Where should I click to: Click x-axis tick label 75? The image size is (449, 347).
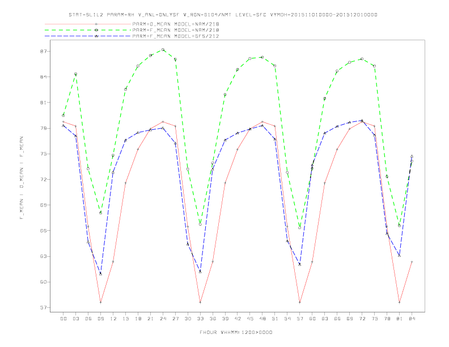click(x=375, y=319)
